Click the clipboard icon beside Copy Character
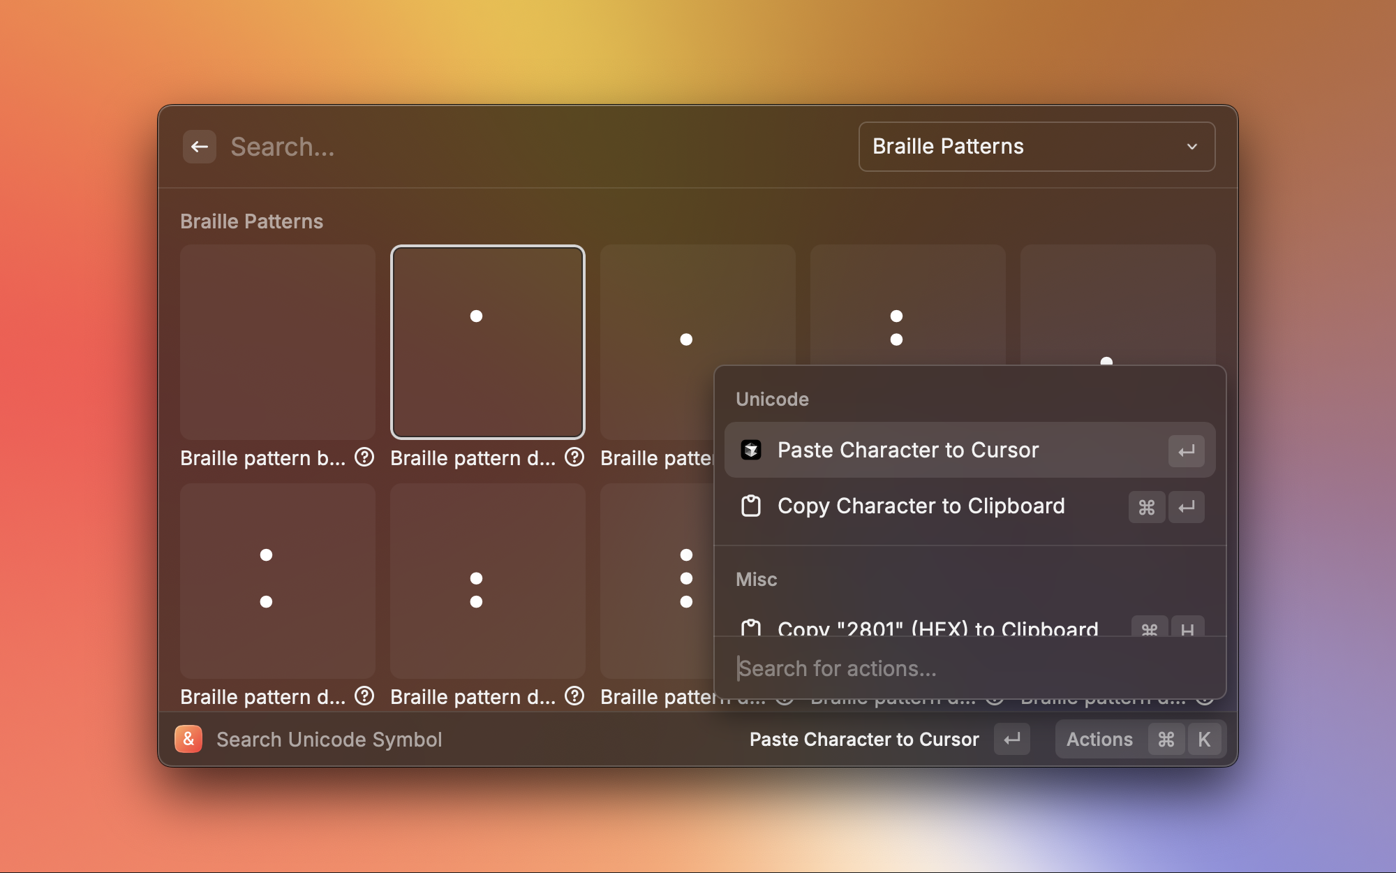The width and height of the screenshot is (1396, 873). click(751, 506)
